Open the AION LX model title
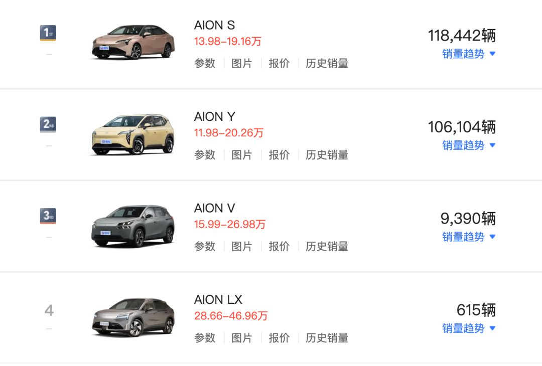The height and width of the screenshot is (366, 542). point(218,300)
